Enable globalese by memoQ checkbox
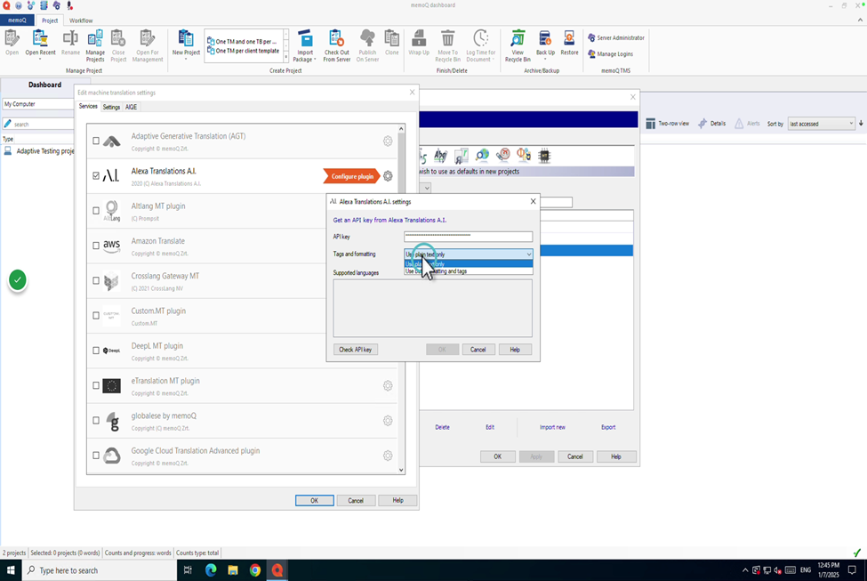The image size is (867, 581). pyautogui.click(x=96, y=420)
